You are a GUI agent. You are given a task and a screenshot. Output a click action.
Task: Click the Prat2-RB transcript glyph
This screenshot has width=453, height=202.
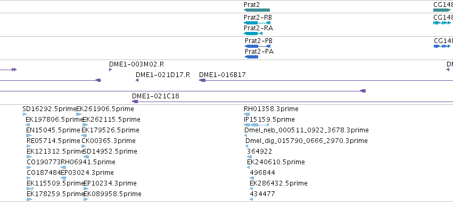[257, 23]
